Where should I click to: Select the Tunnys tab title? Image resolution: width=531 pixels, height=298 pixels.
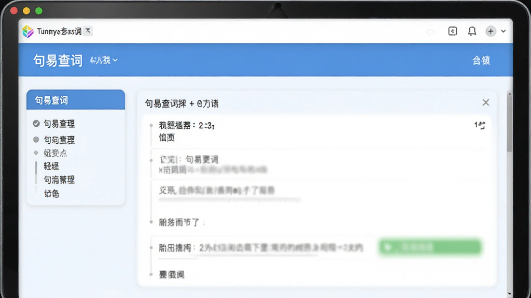pyautogui.click(x=59, y=32)
